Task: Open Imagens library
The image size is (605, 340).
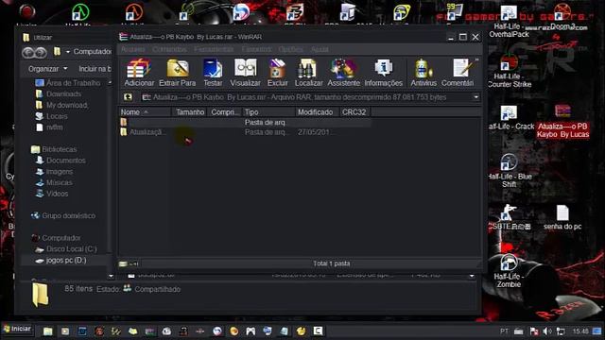Action: tap(54, 172)
